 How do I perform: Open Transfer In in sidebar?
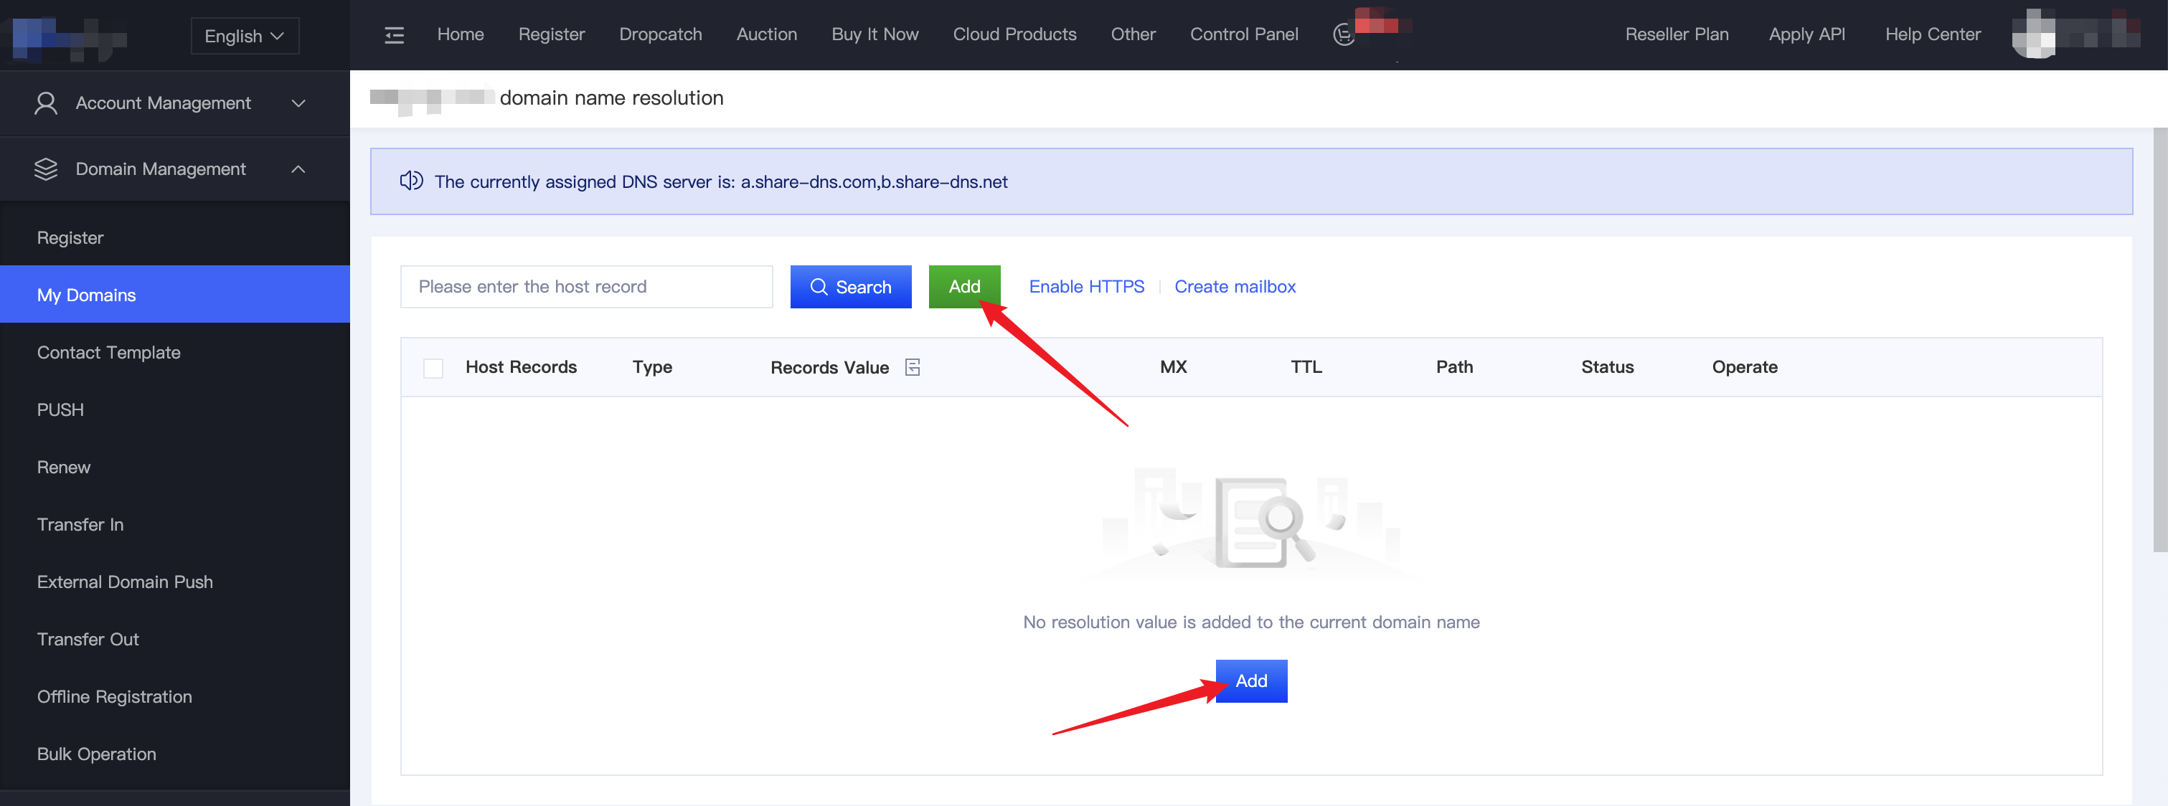coord(175,524)
